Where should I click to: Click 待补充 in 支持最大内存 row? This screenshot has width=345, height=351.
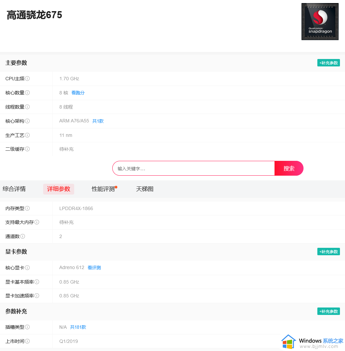[x=66, y=222]
